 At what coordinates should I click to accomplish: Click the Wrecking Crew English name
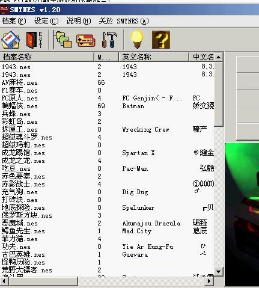click(x=146, y=129)
